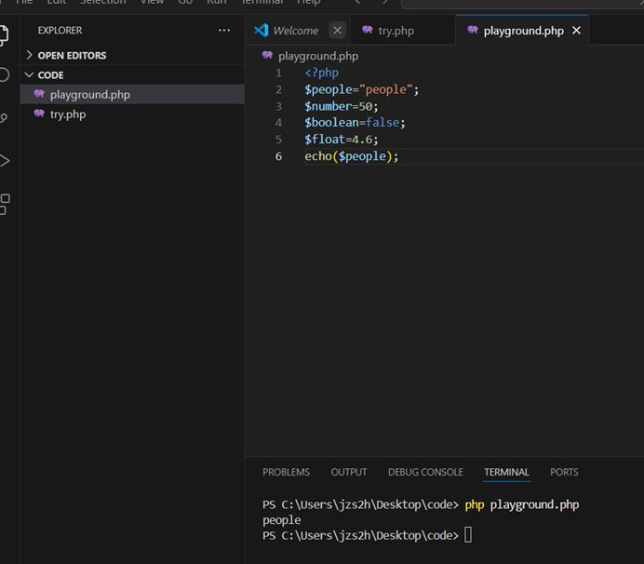
Task: Place cursor on the <?php opening tag
Action: click(322, 73)
